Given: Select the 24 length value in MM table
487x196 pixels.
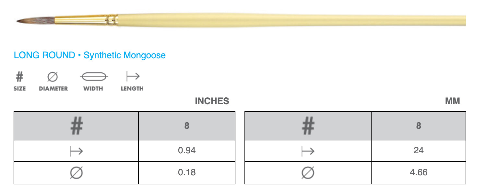Looking at the screenshot, I should tap(418, 151).
